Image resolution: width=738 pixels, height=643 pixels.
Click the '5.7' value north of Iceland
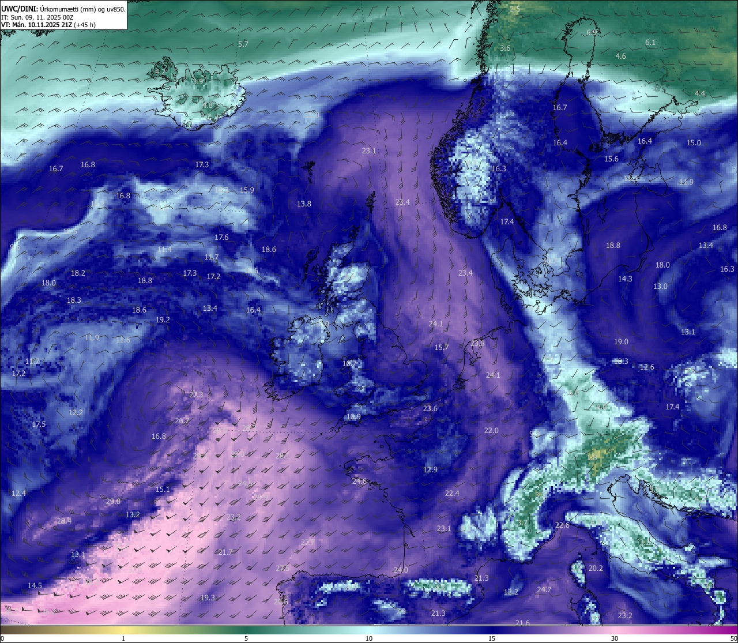click(243, 44)
